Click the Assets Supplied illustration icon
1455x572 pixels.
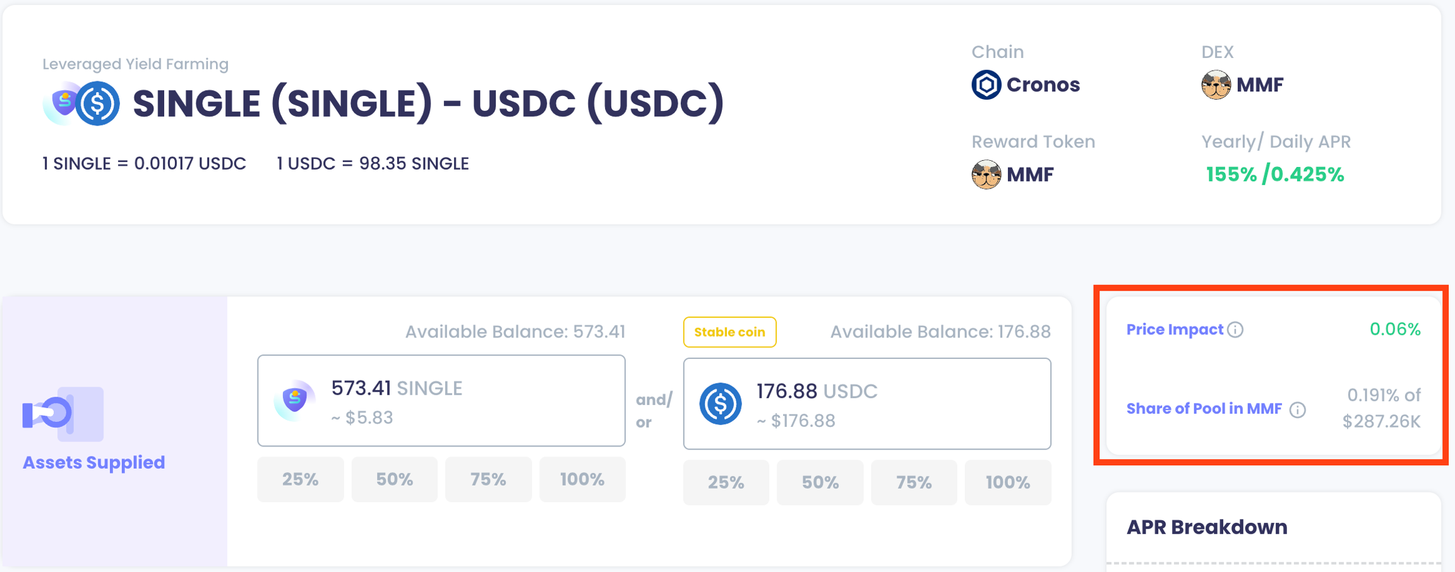63,414
